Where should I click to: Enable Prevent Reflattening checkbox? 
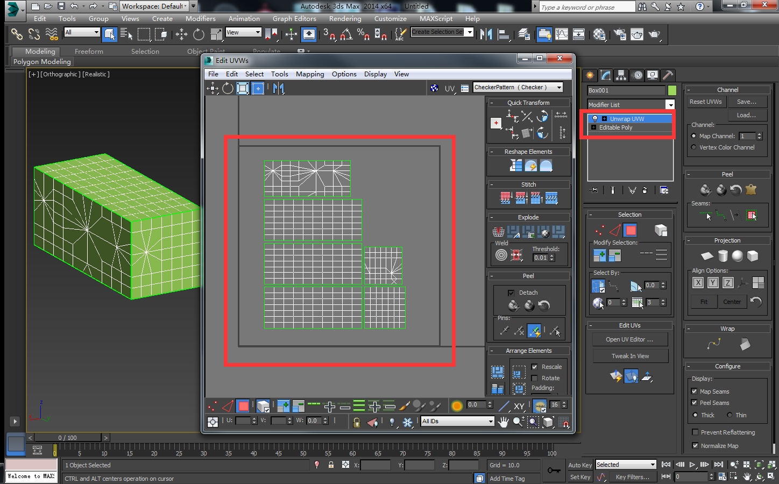point(695,432)
